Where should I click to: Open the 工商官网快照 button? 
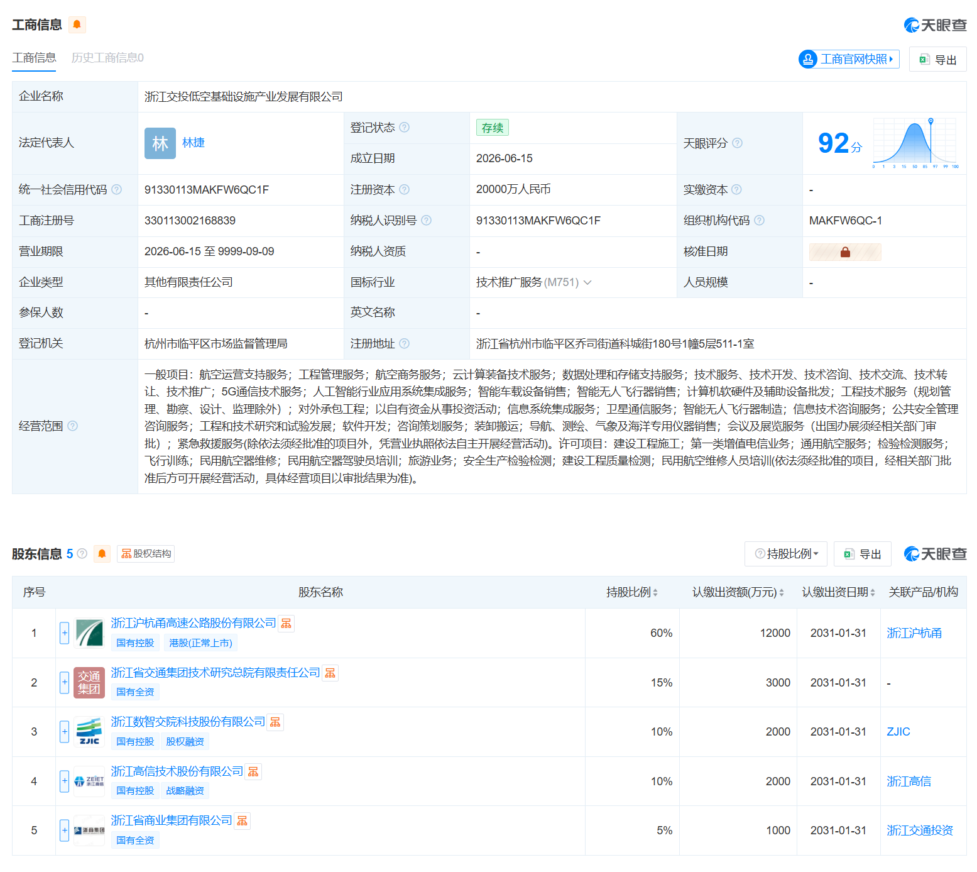849,59
